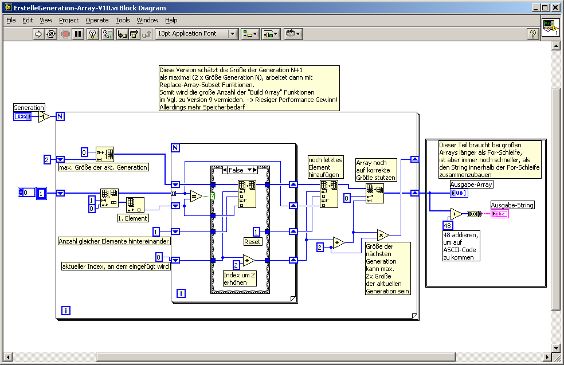The width and height of the screenshot is (564, 365).
Task: Open the Reorder dropdown
Action: coord(293,34)
